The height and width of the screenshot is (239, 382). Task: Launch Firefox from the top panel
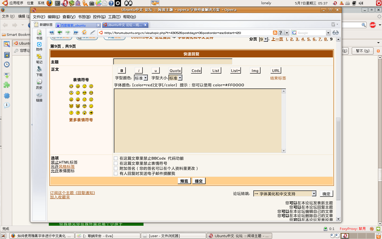(49, 3)
